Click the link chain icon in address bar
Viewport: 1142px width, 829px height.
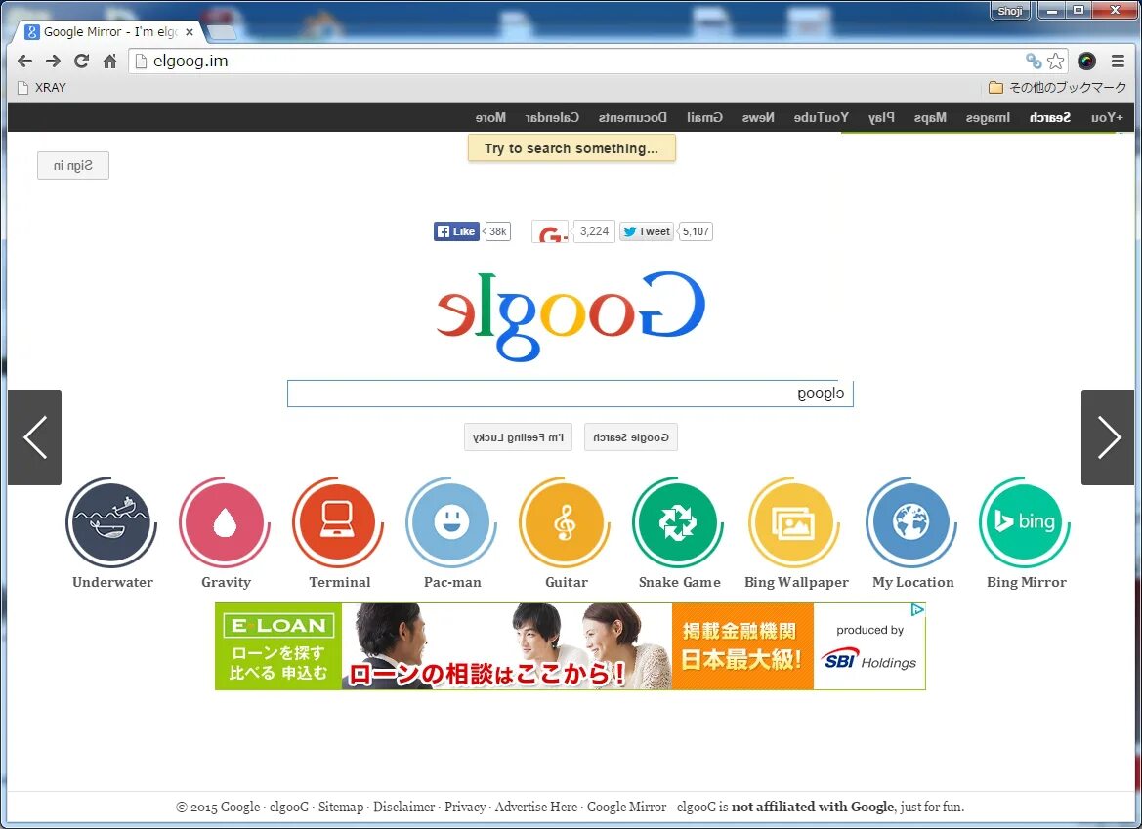tap(1033, 62)
